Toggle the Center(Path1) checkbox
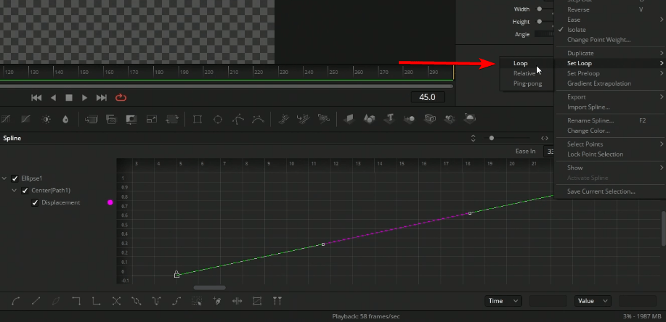The image size is (666, 322). pyautogui.click(x=25, y=191)
